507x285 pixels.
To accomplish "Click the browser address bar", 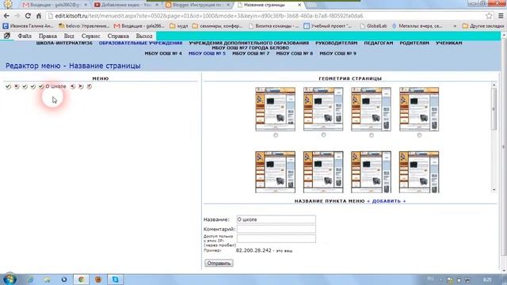I will click(x=265, y=16).
